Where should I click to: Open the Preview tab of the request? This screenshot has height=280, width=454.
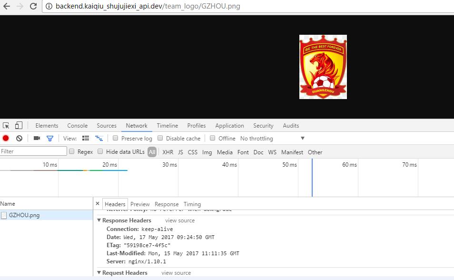[140, 204]
